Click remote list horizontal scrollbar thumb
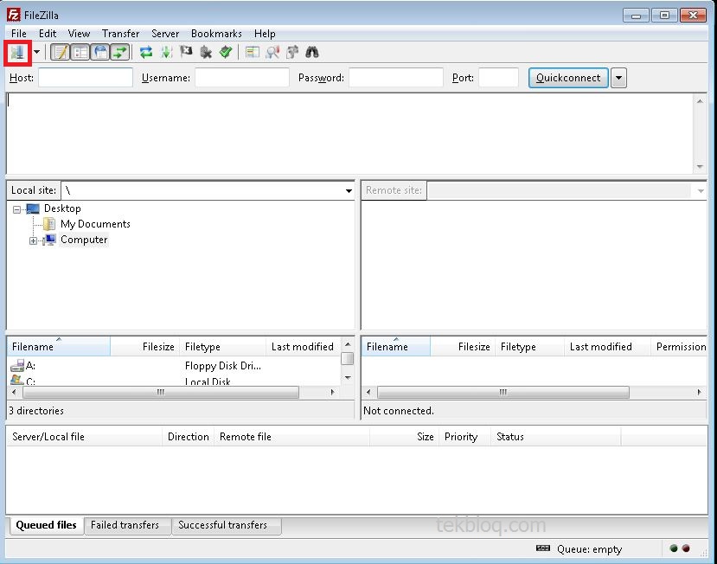The width and height of the screenshot is (717, 564). point(503,393)
